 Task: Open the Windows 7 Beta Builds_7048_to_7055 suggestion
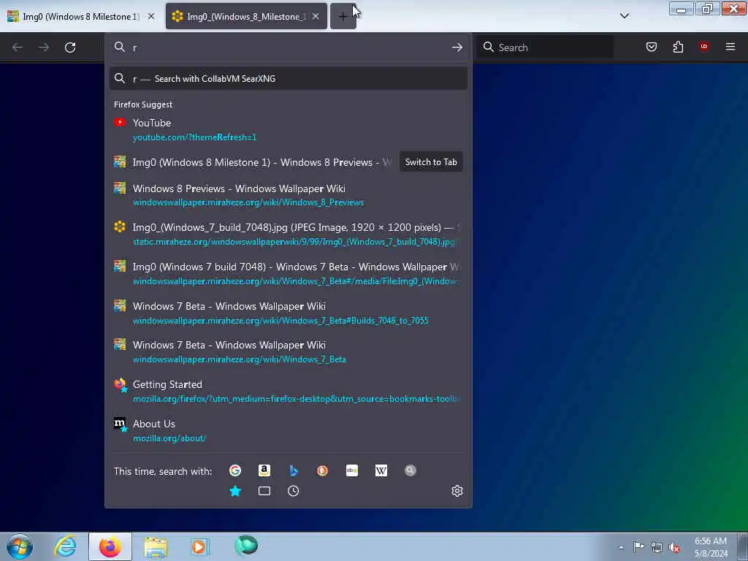tap(288, 313)
